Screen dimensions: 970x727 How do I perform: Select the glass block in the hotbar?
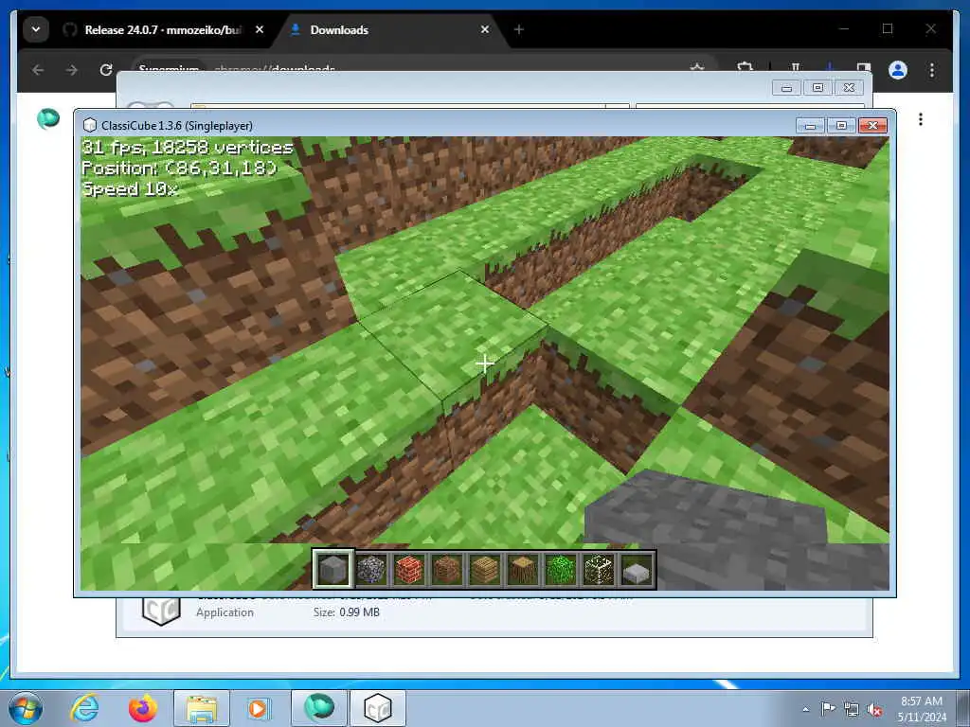point(599,569)
